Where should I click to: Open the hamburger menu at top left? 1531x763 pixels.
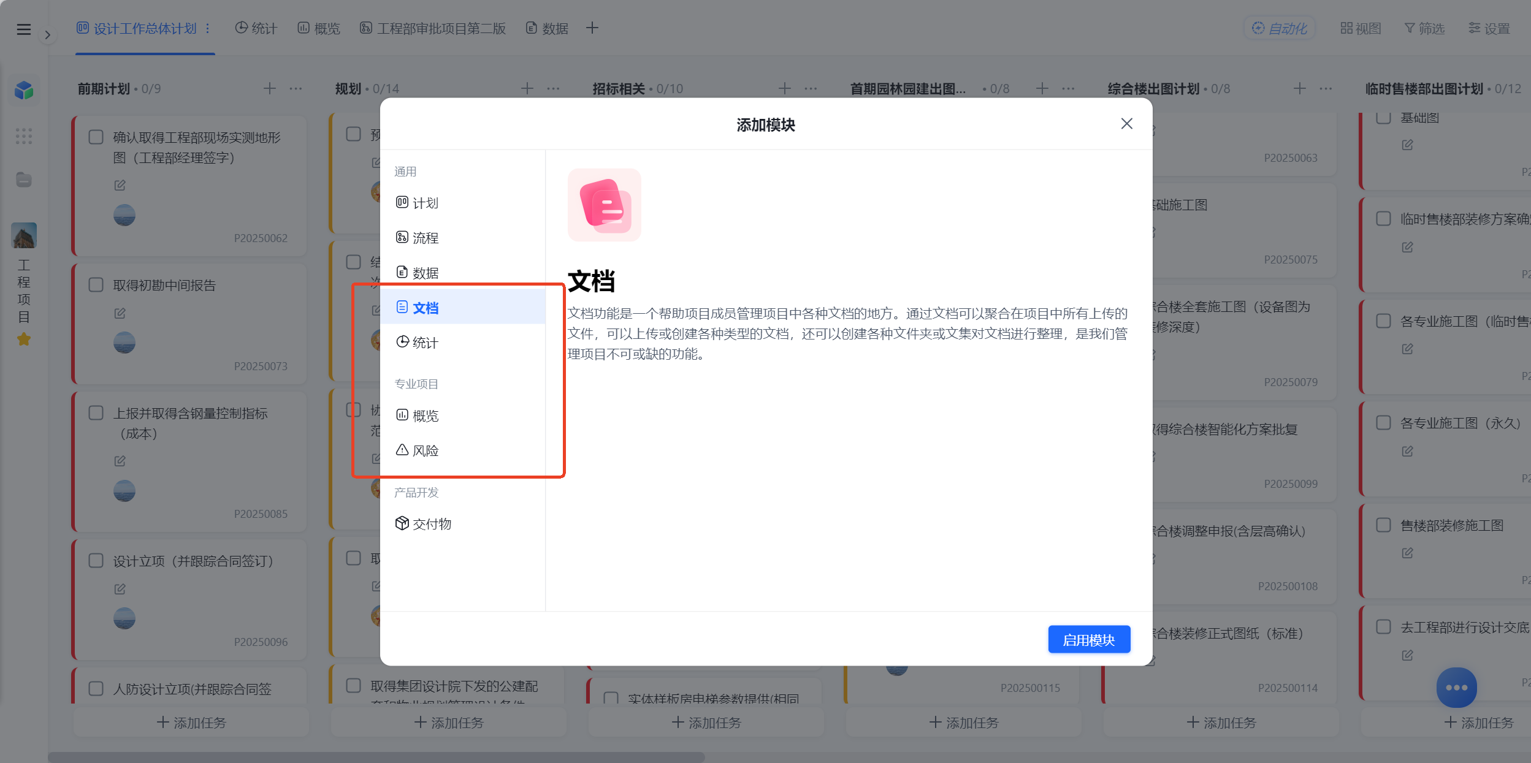click(23, 29)
